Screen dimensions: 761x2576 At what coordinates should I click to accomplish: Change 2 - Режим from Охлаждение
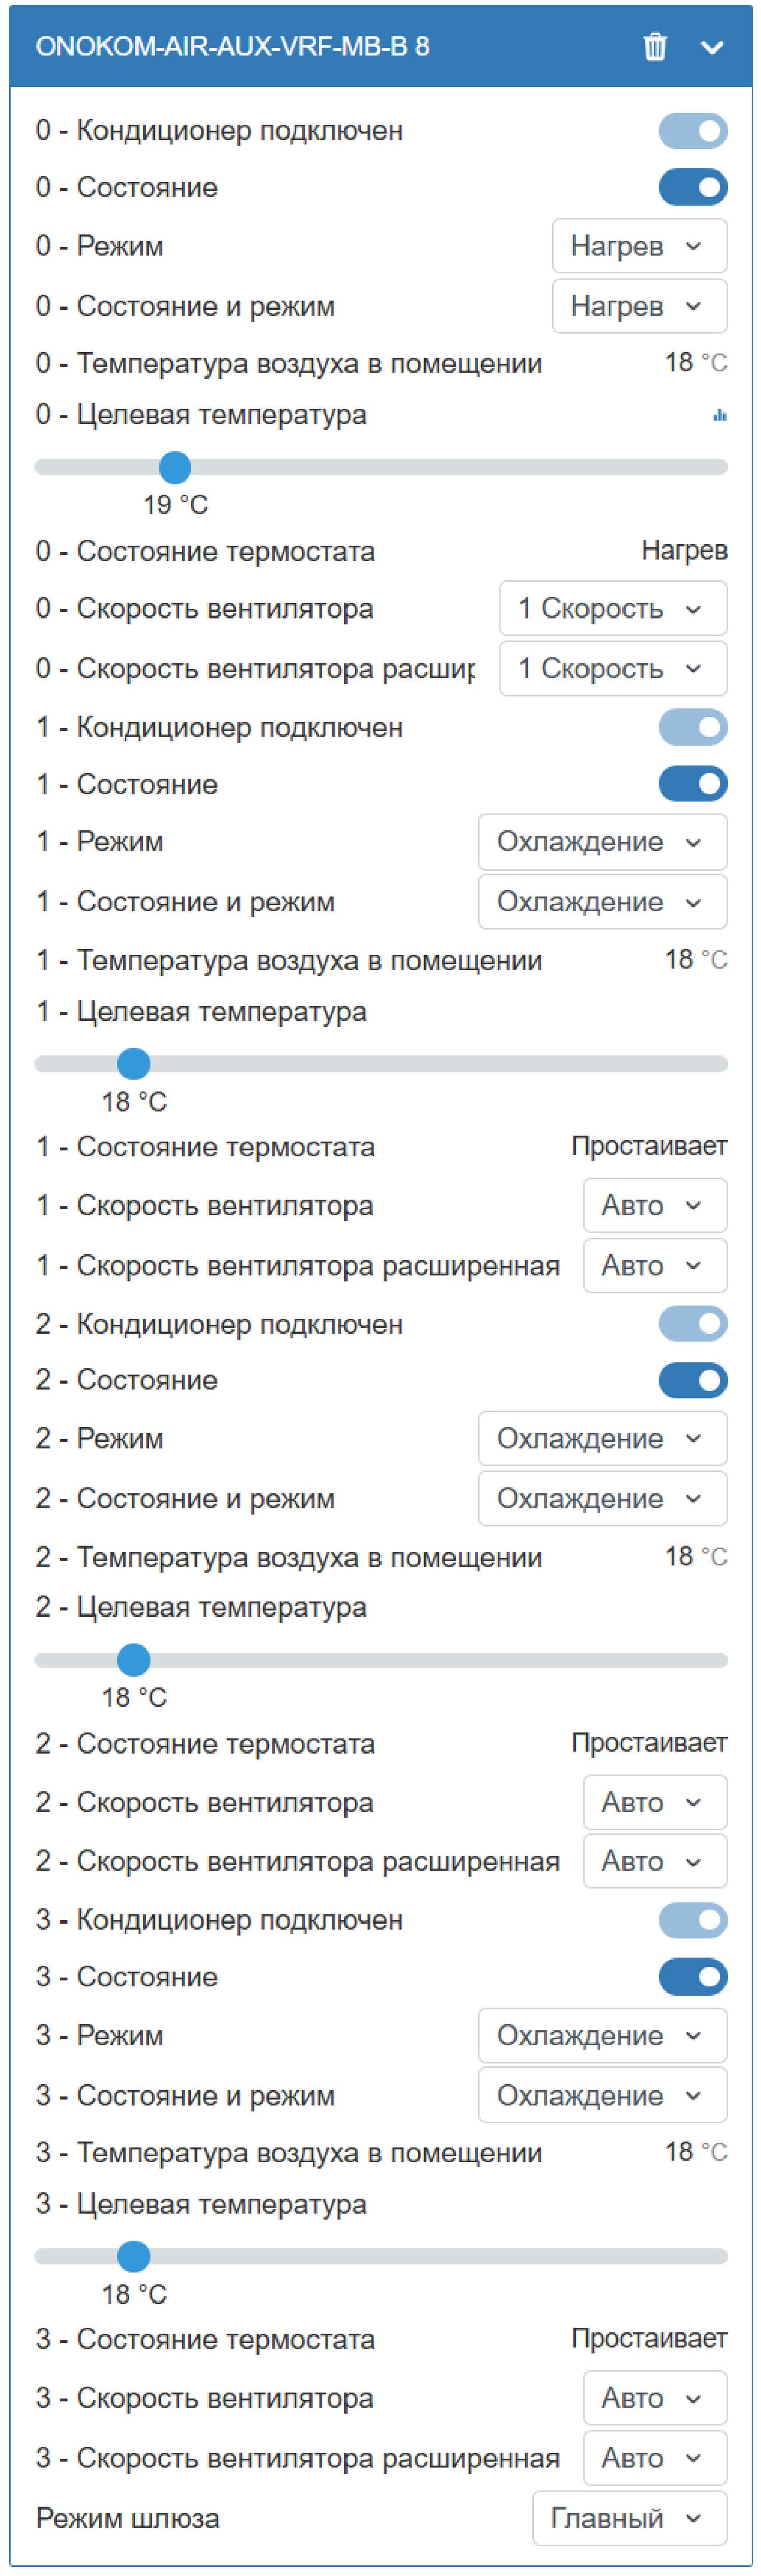pyautogui.click(x=602, y=1438)
